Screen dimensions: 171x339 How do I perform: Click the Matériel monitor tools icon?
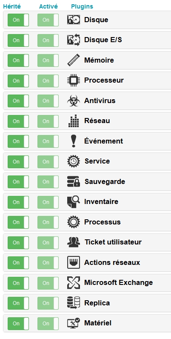[74, 323]
